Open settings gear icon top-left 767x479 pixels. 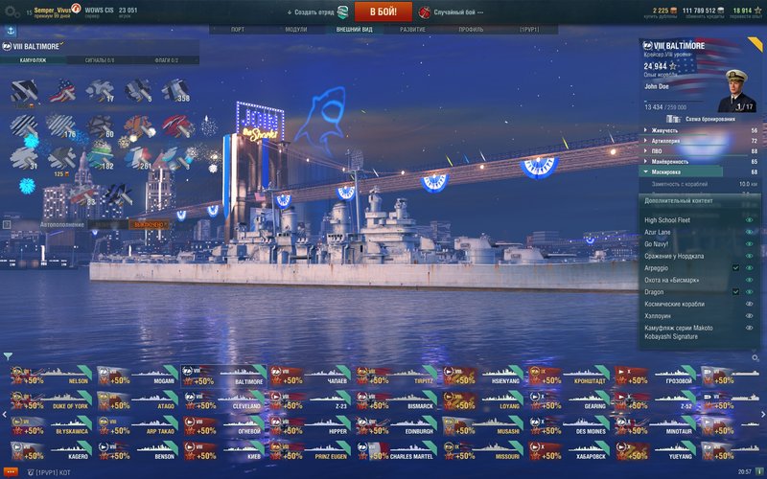click(12, 11)
